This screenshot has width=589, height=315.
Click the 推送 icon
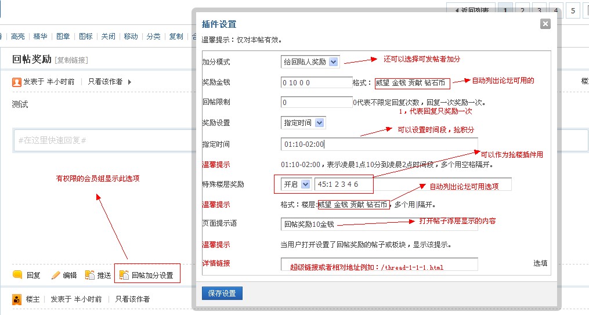90,275
